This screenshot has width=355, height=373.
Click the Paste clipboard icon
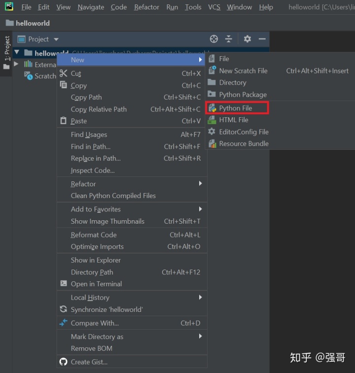(63, 120)
